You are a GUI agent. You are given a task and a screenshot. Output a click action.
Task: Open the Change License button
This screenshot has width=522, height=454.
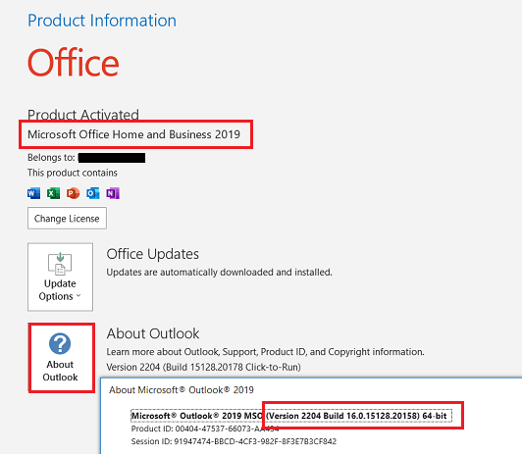(x=67, y=219)
